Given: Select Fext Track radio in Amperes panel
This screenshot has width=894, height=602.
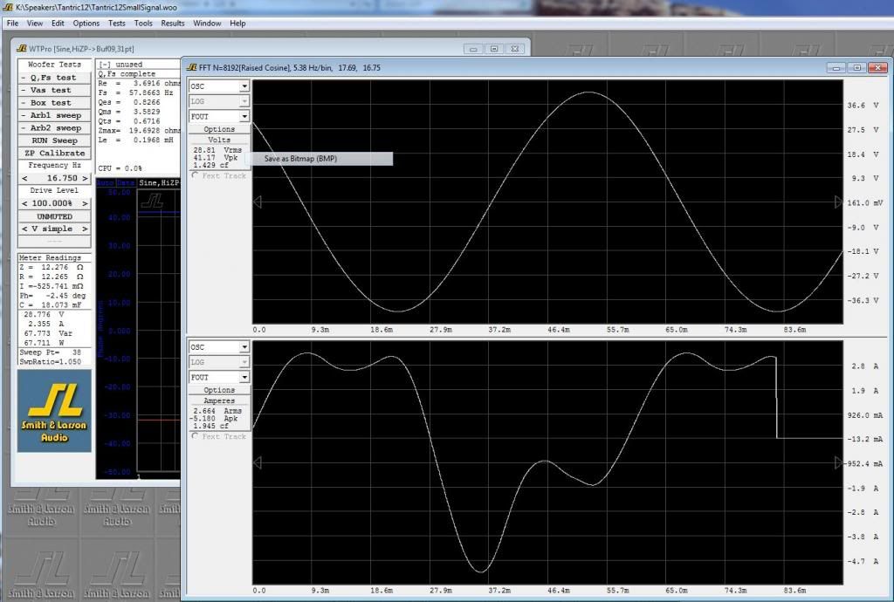Looking at the screenshot, I should pyautogui.click(x=195, y=436).
